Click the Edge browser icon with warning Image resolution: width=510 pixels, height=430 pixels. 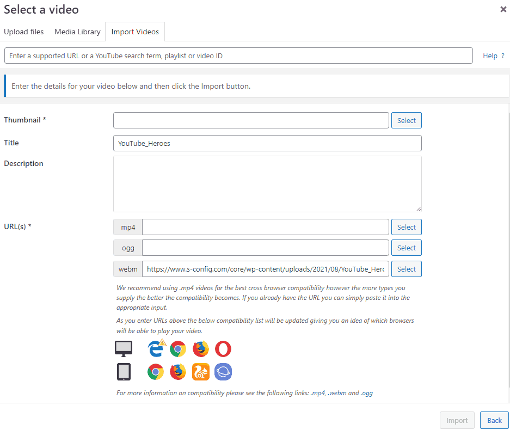pyautogui.click(x=157, y=348)
